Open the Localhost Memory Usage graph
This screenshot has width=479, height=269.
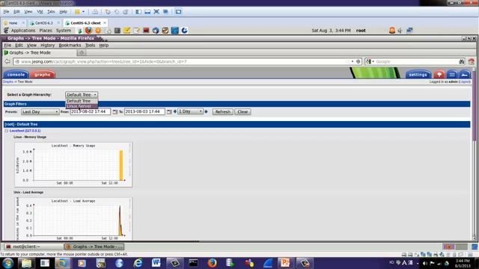73,164
